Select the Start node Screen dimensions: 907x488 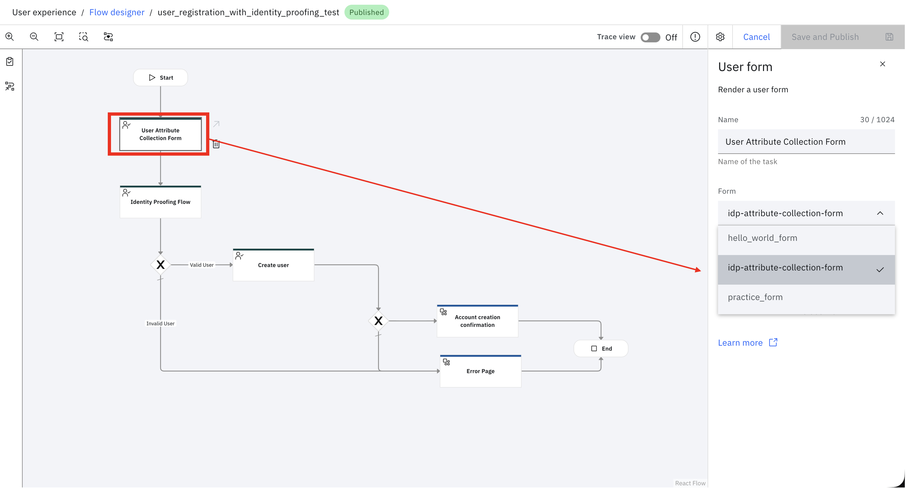[x=160, y=78]
